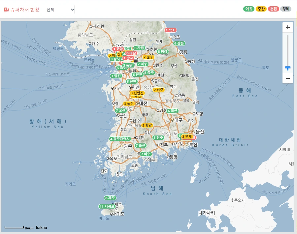Open the 7 여주 charger marker
The width and height of the screenshot is (297, 234).
(x=143, y=64)
